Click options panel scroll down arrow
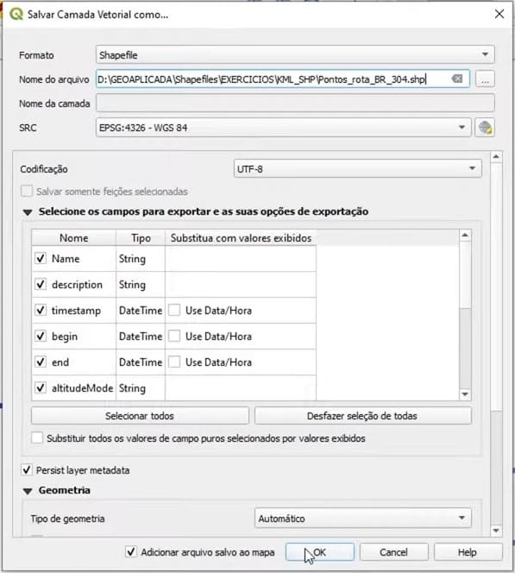This screenshot has width=515, height=573. pos(496,531)
